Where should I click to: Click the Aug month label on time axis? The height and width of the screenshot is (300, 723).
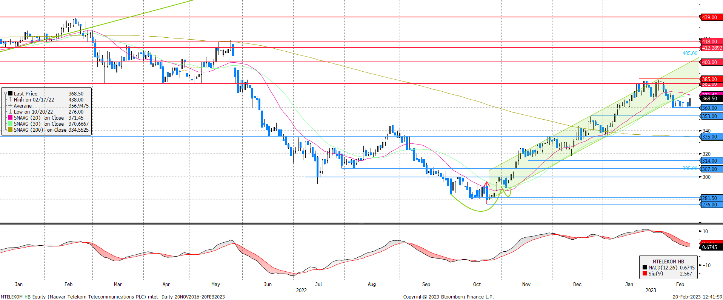pos(372,284)
